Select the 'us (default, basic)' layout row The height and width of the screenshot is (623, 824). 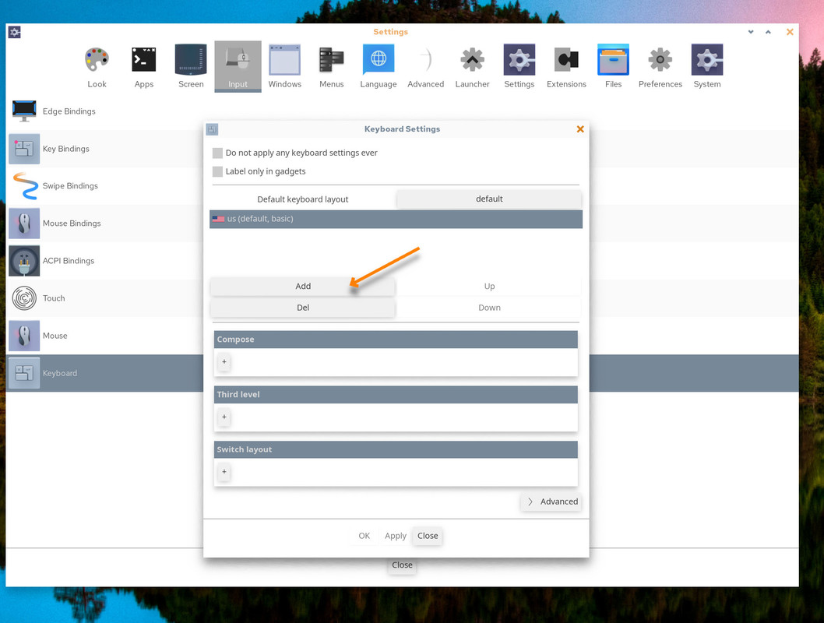[x=396, y=219]
